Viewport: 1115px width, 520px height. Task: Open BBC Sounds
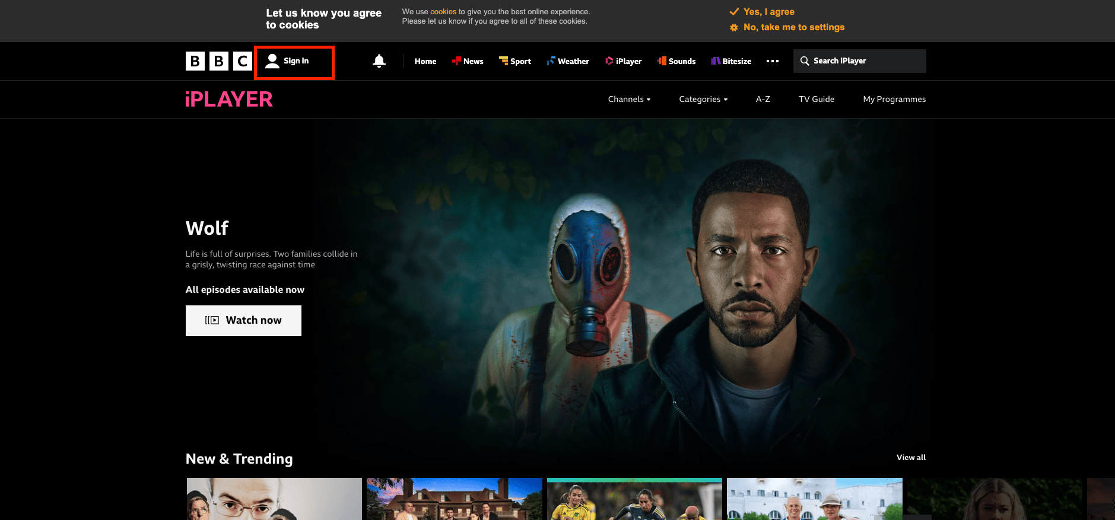coord(676,61)
